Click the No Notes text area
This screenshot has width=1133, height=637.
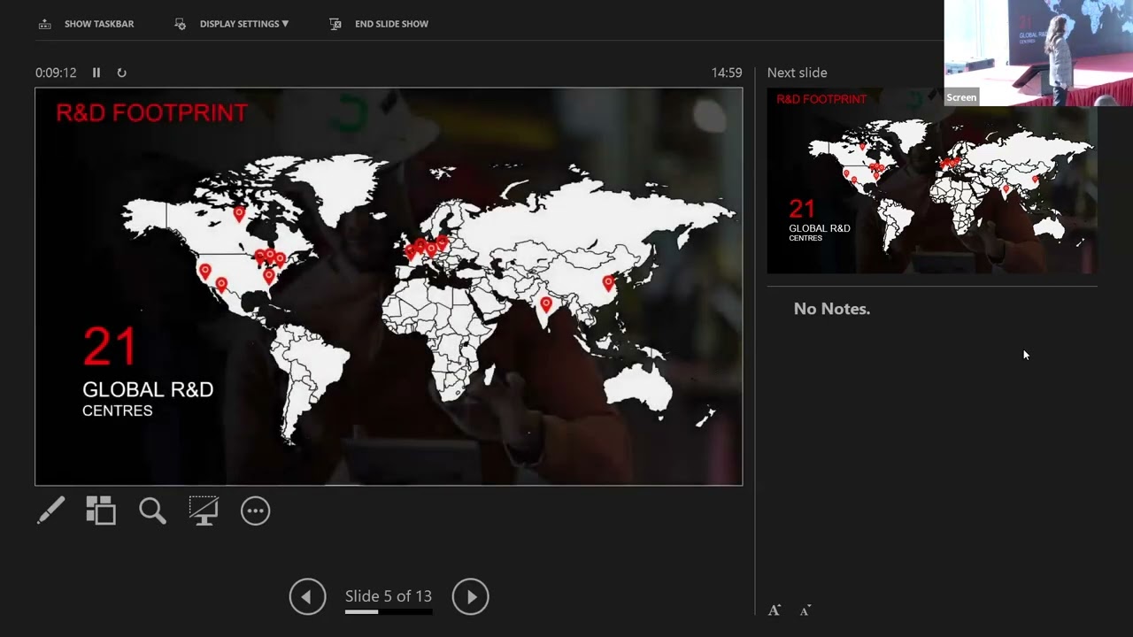(x=832, y=309)
